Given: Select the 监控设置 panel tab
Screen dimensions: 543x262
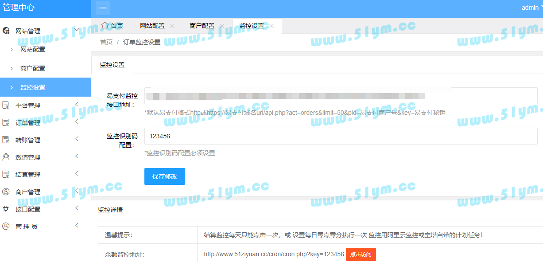Looking at the screenshot, I should point(112,65).
